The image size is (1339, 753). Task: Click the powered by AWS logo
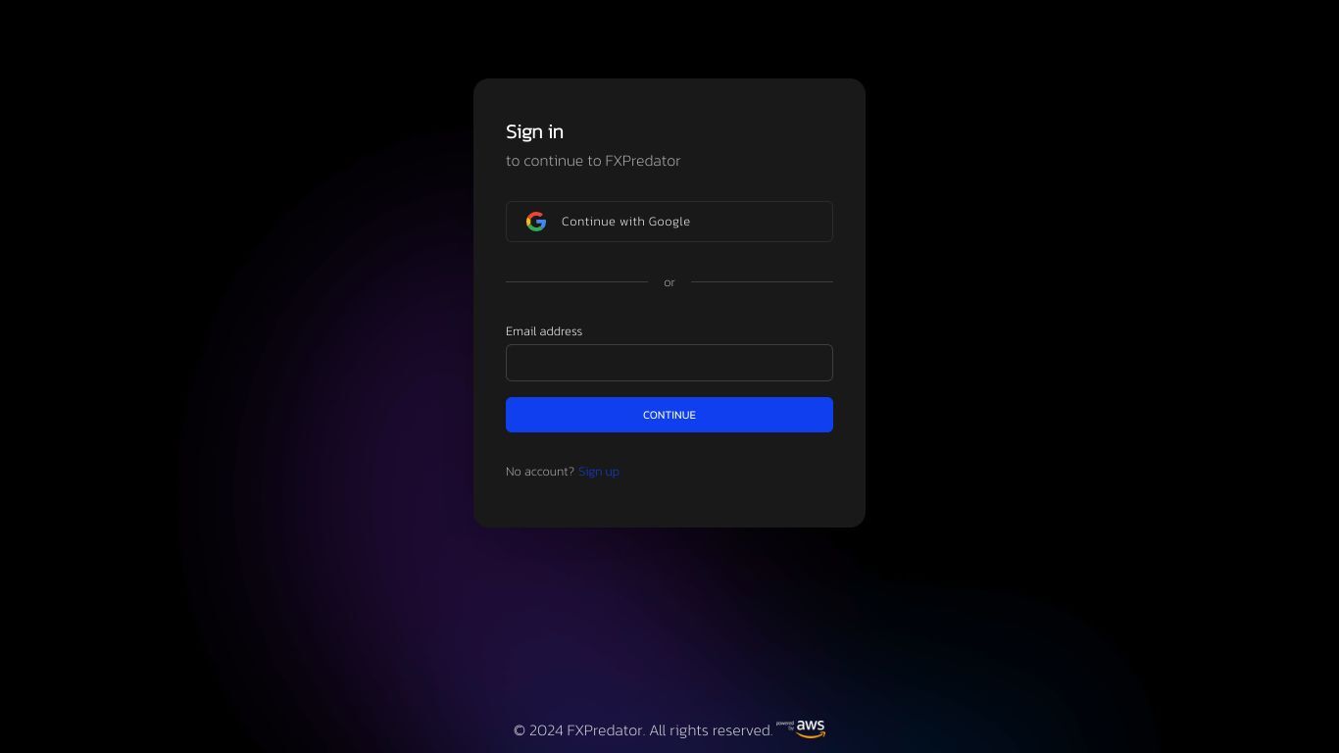coord(801,728)
